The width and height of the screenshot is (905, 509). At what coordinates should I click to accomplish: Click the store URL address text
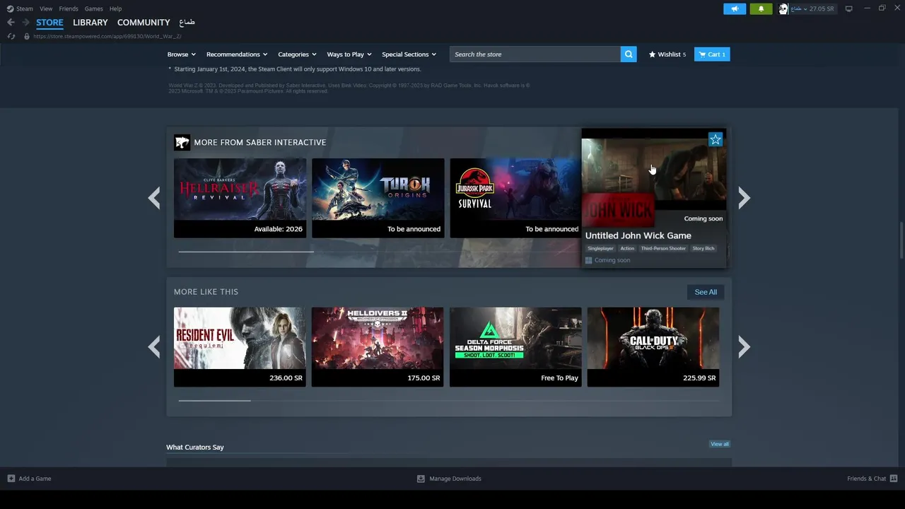107,36
